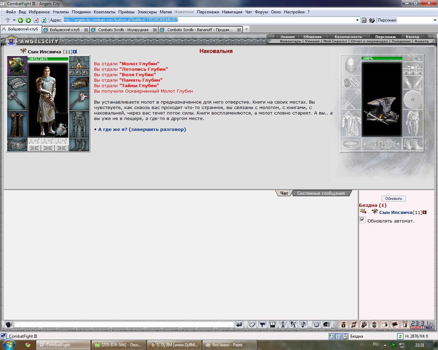Open the Файл menu
The width and height of the screenshot is (438, 350).
11,12
